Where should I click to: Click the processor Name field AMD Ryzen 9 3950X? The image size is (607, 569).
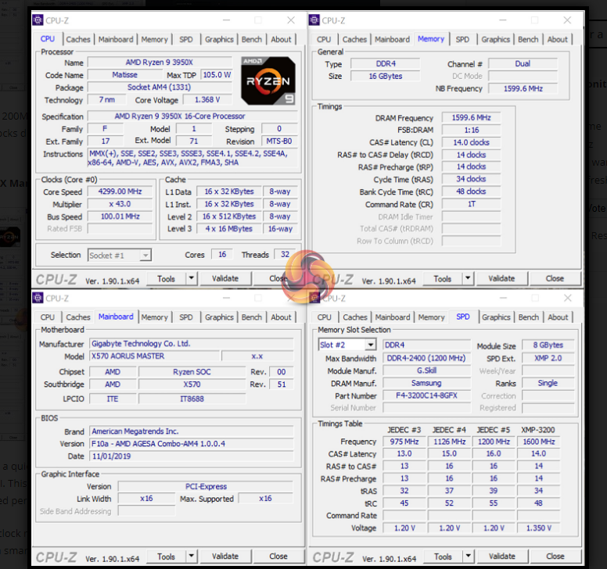(x=160, y=63)
